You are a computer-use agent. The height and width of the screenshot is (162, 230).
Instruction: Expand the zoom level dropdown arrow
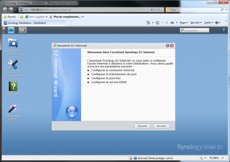[223, 158]
